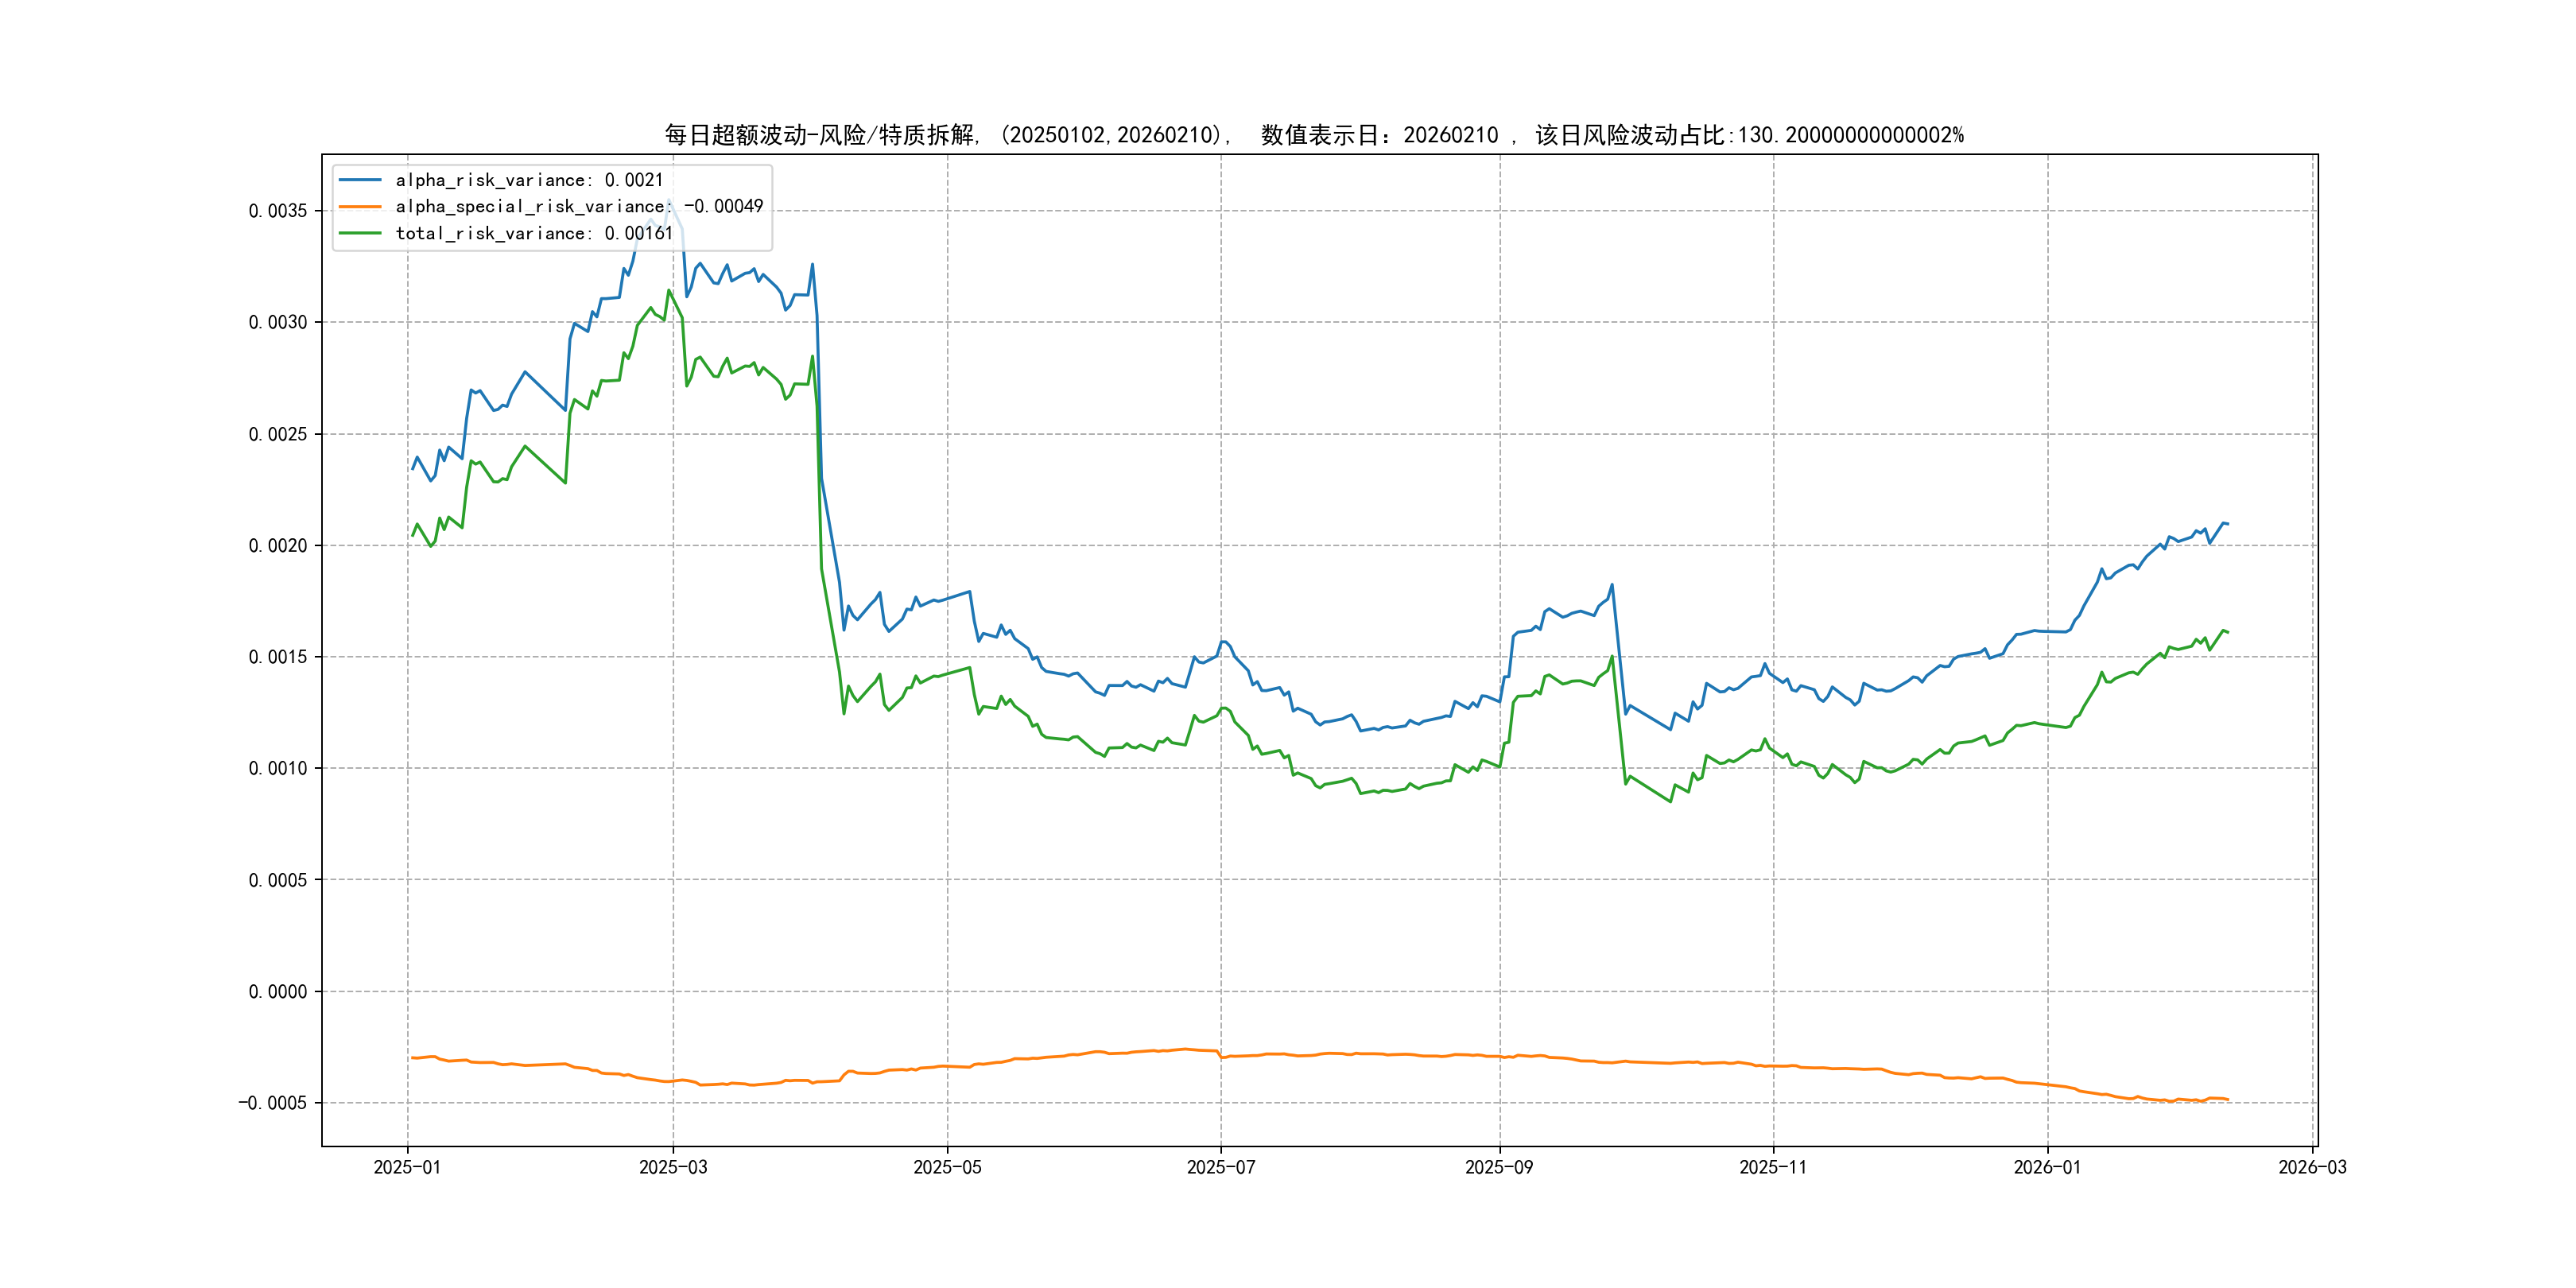Click the 2025-09 x-axis tick label
Viewport: 2576px width, 1288px height.
pos(1499,1167)
